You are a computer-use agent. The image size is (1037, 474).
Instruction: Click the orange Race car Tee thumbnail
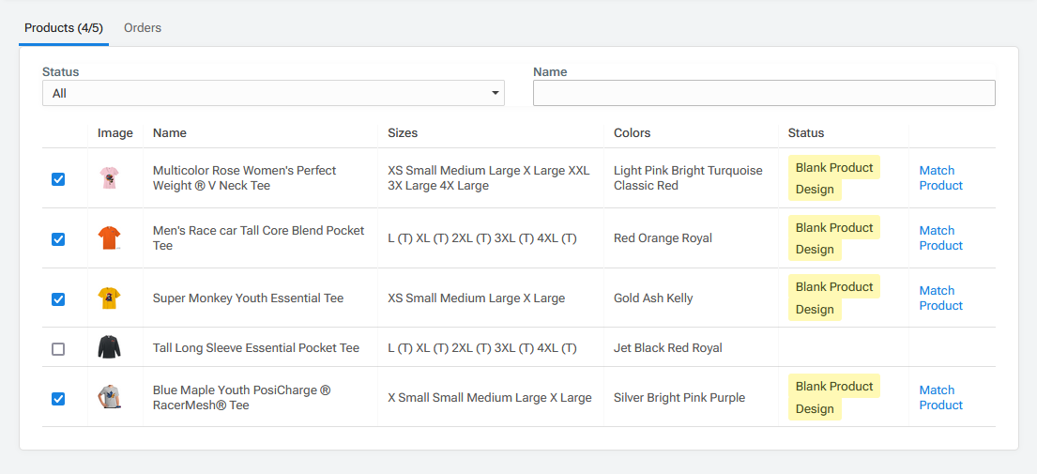point(110,238)
